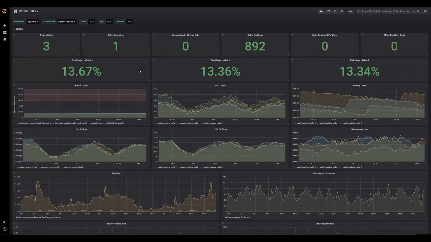The image size is (431, 242).
Task: Open the Partition All dropdown
Action: click(129, 22)
